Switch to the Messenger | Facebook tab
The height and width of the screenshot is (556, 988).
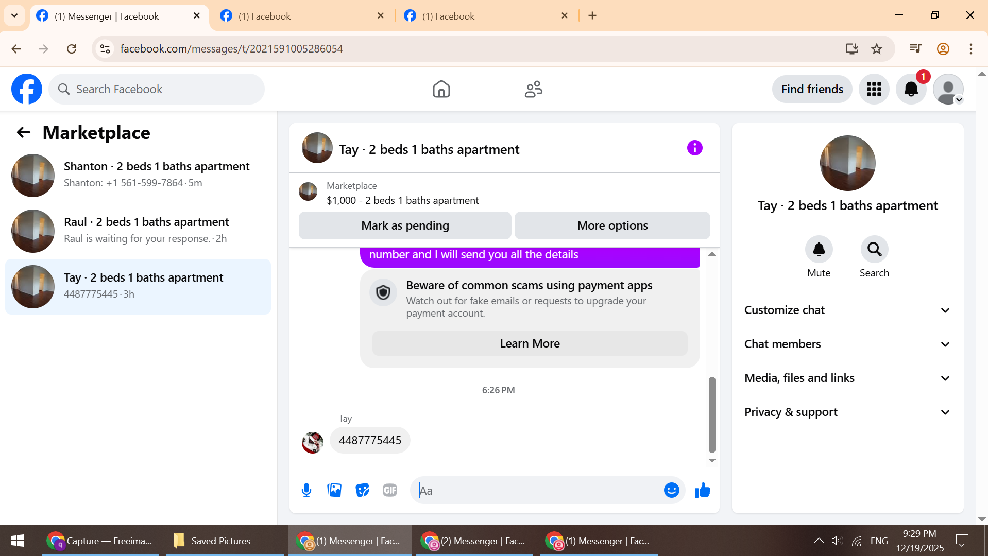(118, 16)
